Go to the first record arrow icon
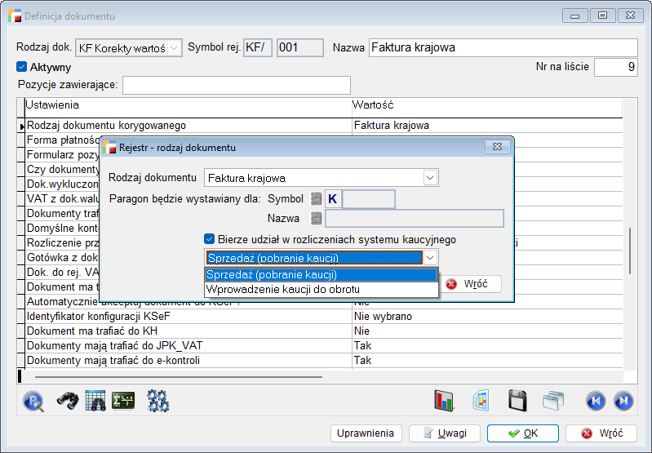The image size is (652, 453). point(596,401)
